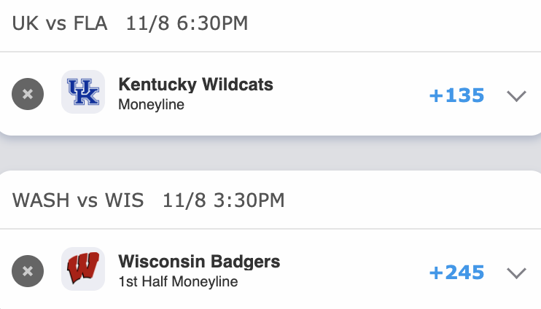Screen dimensions: 541x309
Task: Click the 6:30PM kickoff time
Action: point(209,23)
